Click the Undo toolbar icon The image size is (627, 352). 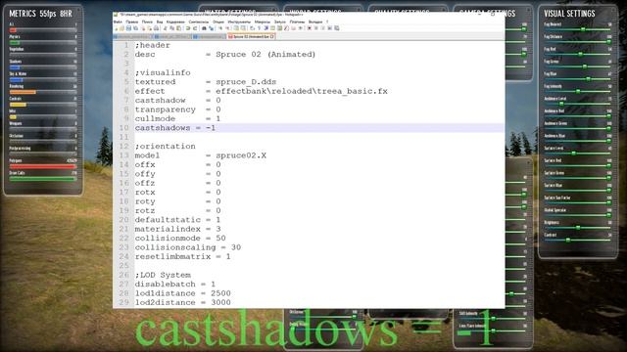point(188,28)
